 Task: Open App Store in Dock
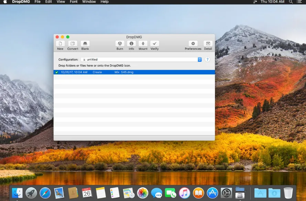(x=212, y=193)
